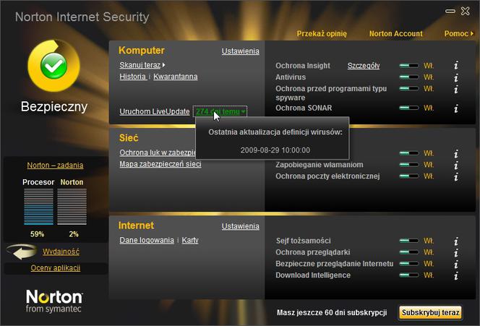Click info icon beside Zapobieganie włamaniom

pos(456,165)
